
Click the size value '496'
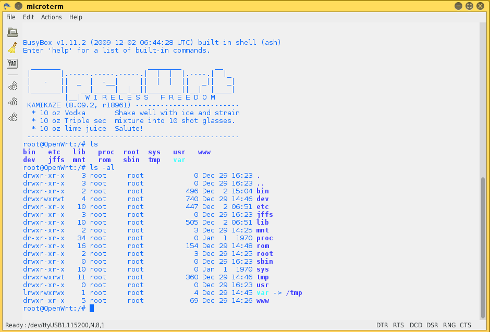point(192,191)
